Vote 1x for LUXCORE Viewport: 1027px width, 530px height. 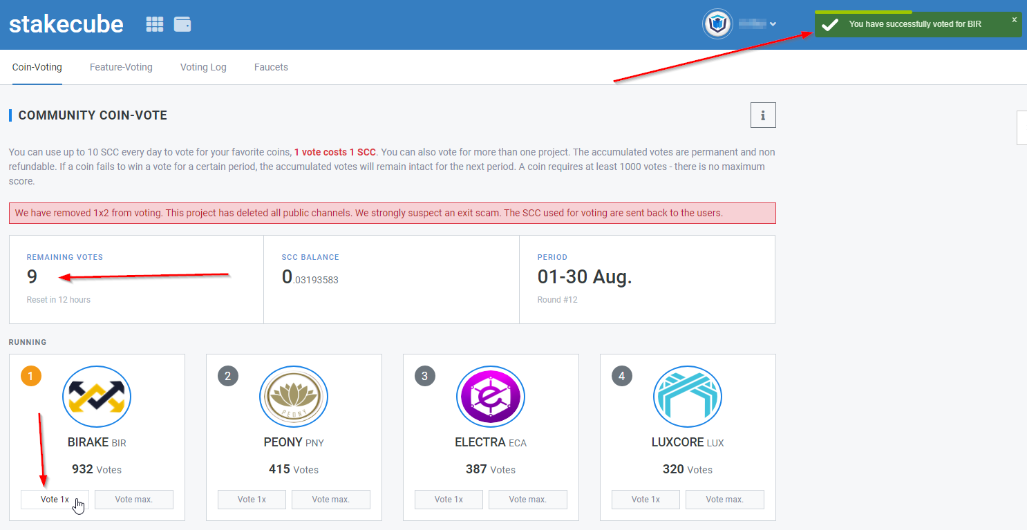tap(646, 500)
